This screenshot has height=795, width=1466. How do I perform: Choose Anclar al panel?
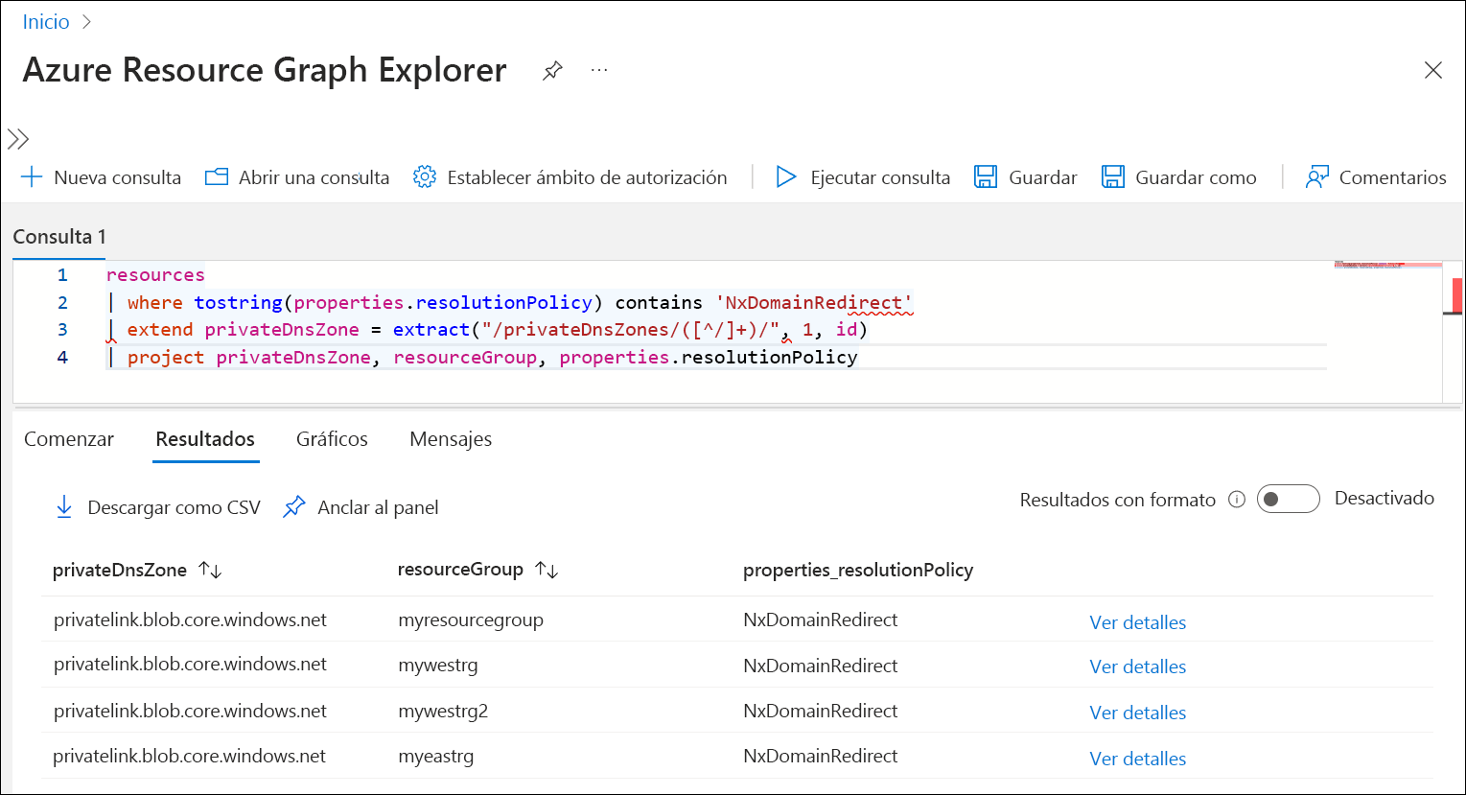coord(379,507)
